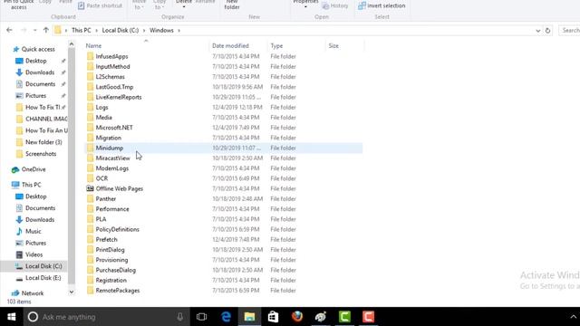Expand the chevron after Local Disk (C:)

(144, 30)
